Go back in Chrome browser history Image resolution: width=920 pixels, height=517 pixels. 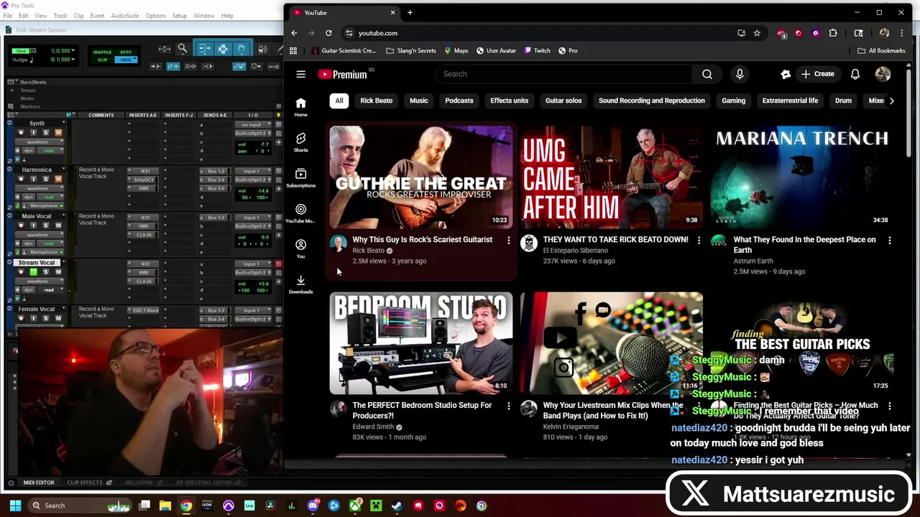(x=294, y=33)
